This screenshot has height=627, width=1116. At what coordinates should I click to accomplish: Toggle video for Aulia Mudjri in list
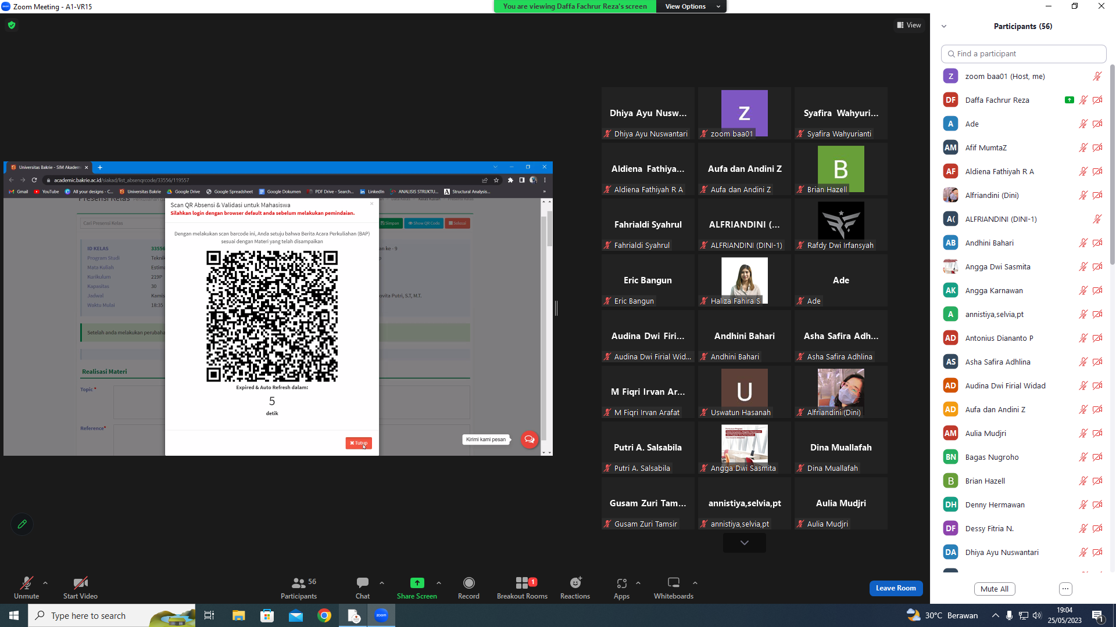(1097, 433)
